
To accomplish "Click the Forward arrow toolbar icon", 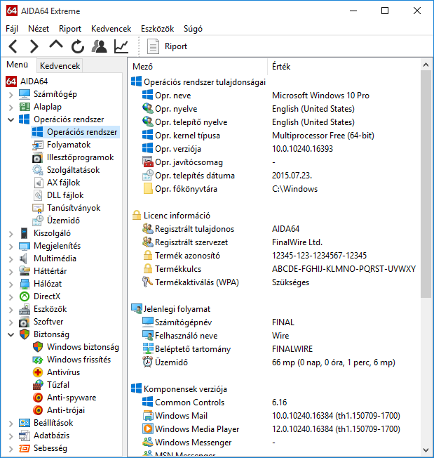I will tap(34, 46).
